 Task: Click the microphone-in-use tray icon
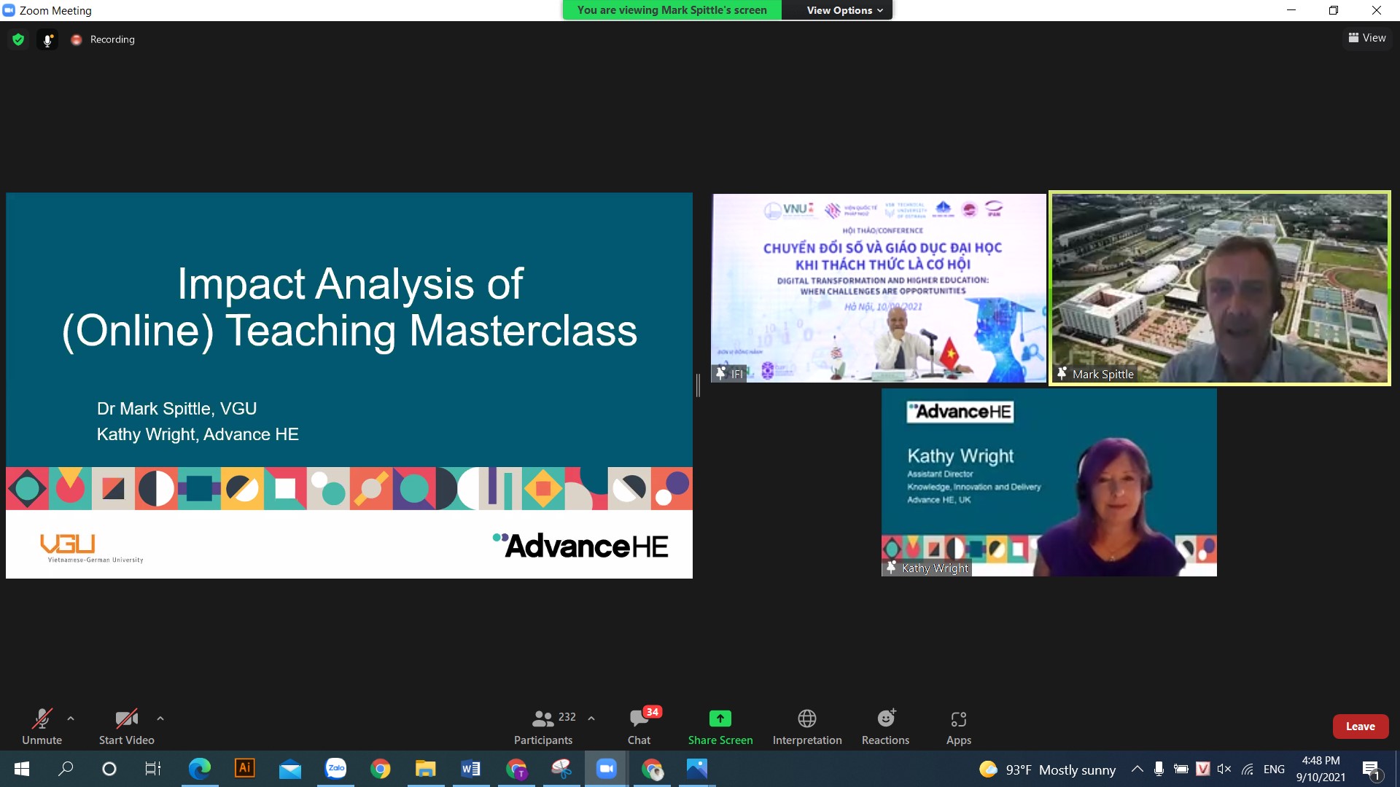coord(1159,769)
